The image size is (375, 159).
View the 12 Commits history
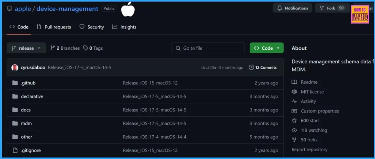tap(263, 68)
